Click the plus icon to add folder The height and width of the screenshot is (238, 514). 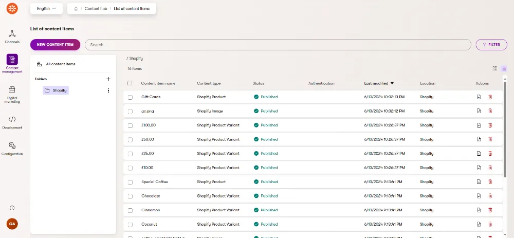tap(108, 79)
